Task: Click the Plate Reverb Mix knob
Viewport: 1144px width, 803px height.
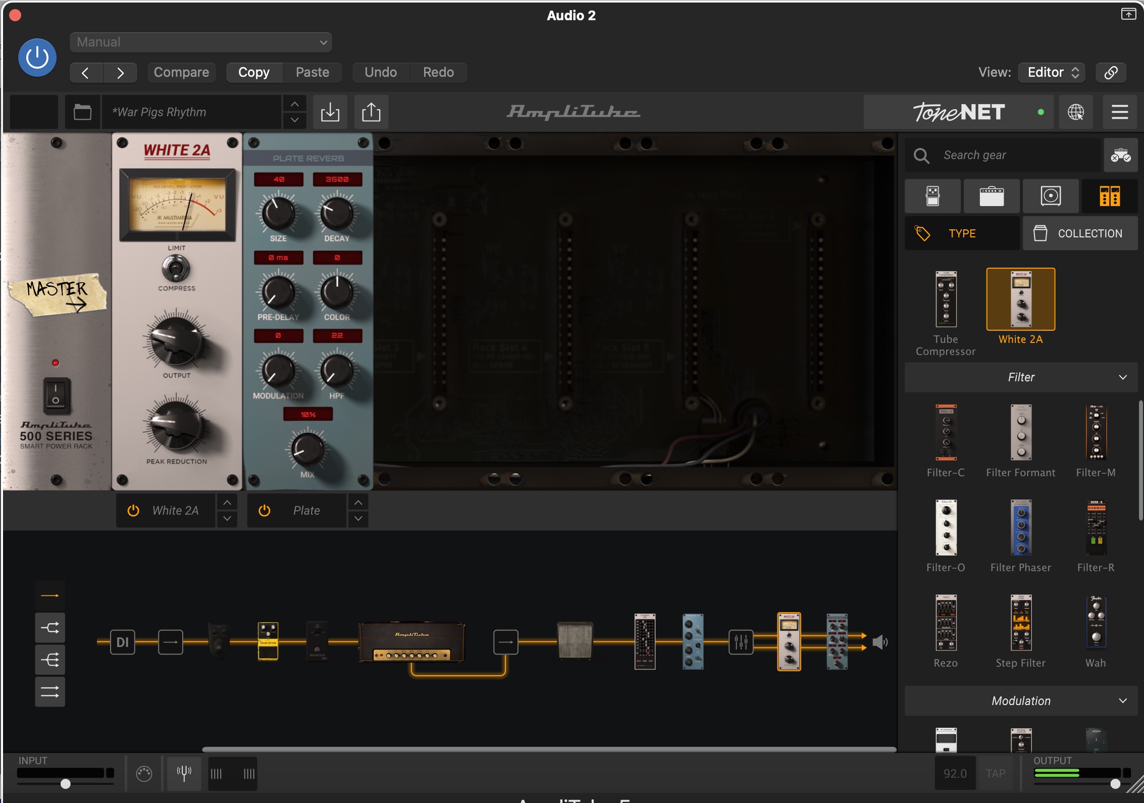Action: coord(307,448)
